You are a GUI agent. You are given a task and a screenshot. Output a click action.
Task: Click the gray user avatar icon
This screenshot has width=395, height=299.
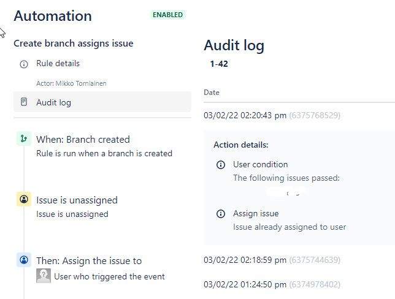pos(43,276)
